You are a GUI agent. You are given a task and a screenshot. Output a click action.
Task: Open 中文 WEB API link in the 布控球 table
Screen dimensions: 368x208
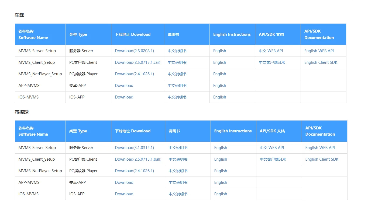272,148
